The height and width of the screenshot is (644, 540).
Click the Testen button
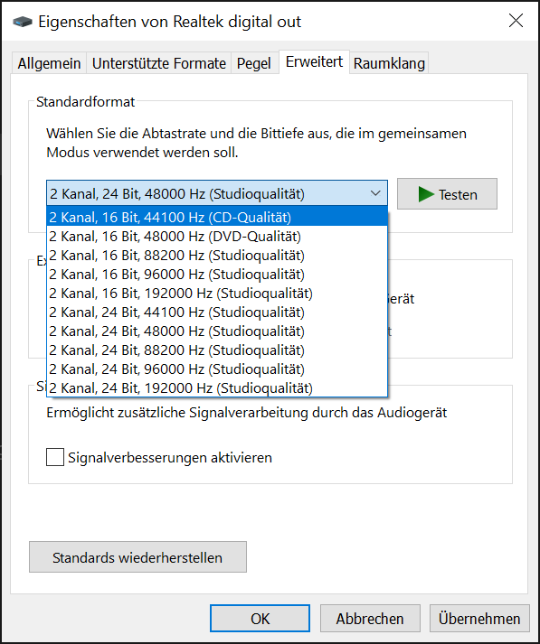pyautogui.click(x=447, y=194)
